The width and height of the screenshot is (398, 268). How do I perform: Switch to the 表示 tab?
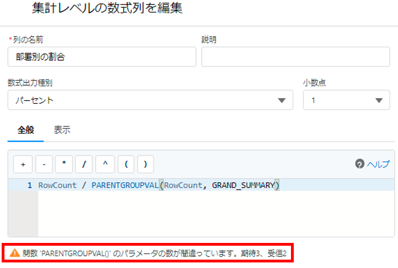click(x=62, y=130)
